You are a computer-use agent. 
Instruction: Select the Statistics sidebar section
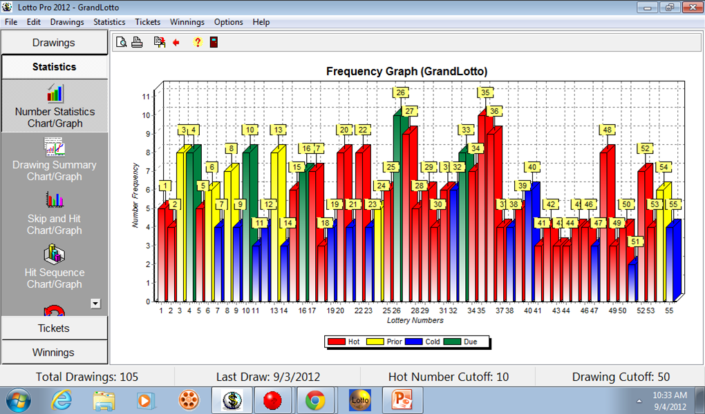pos(55,67)
